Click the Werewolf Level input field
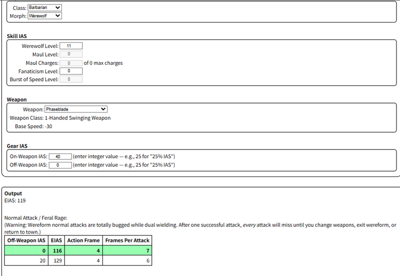 tap(71, 46)
